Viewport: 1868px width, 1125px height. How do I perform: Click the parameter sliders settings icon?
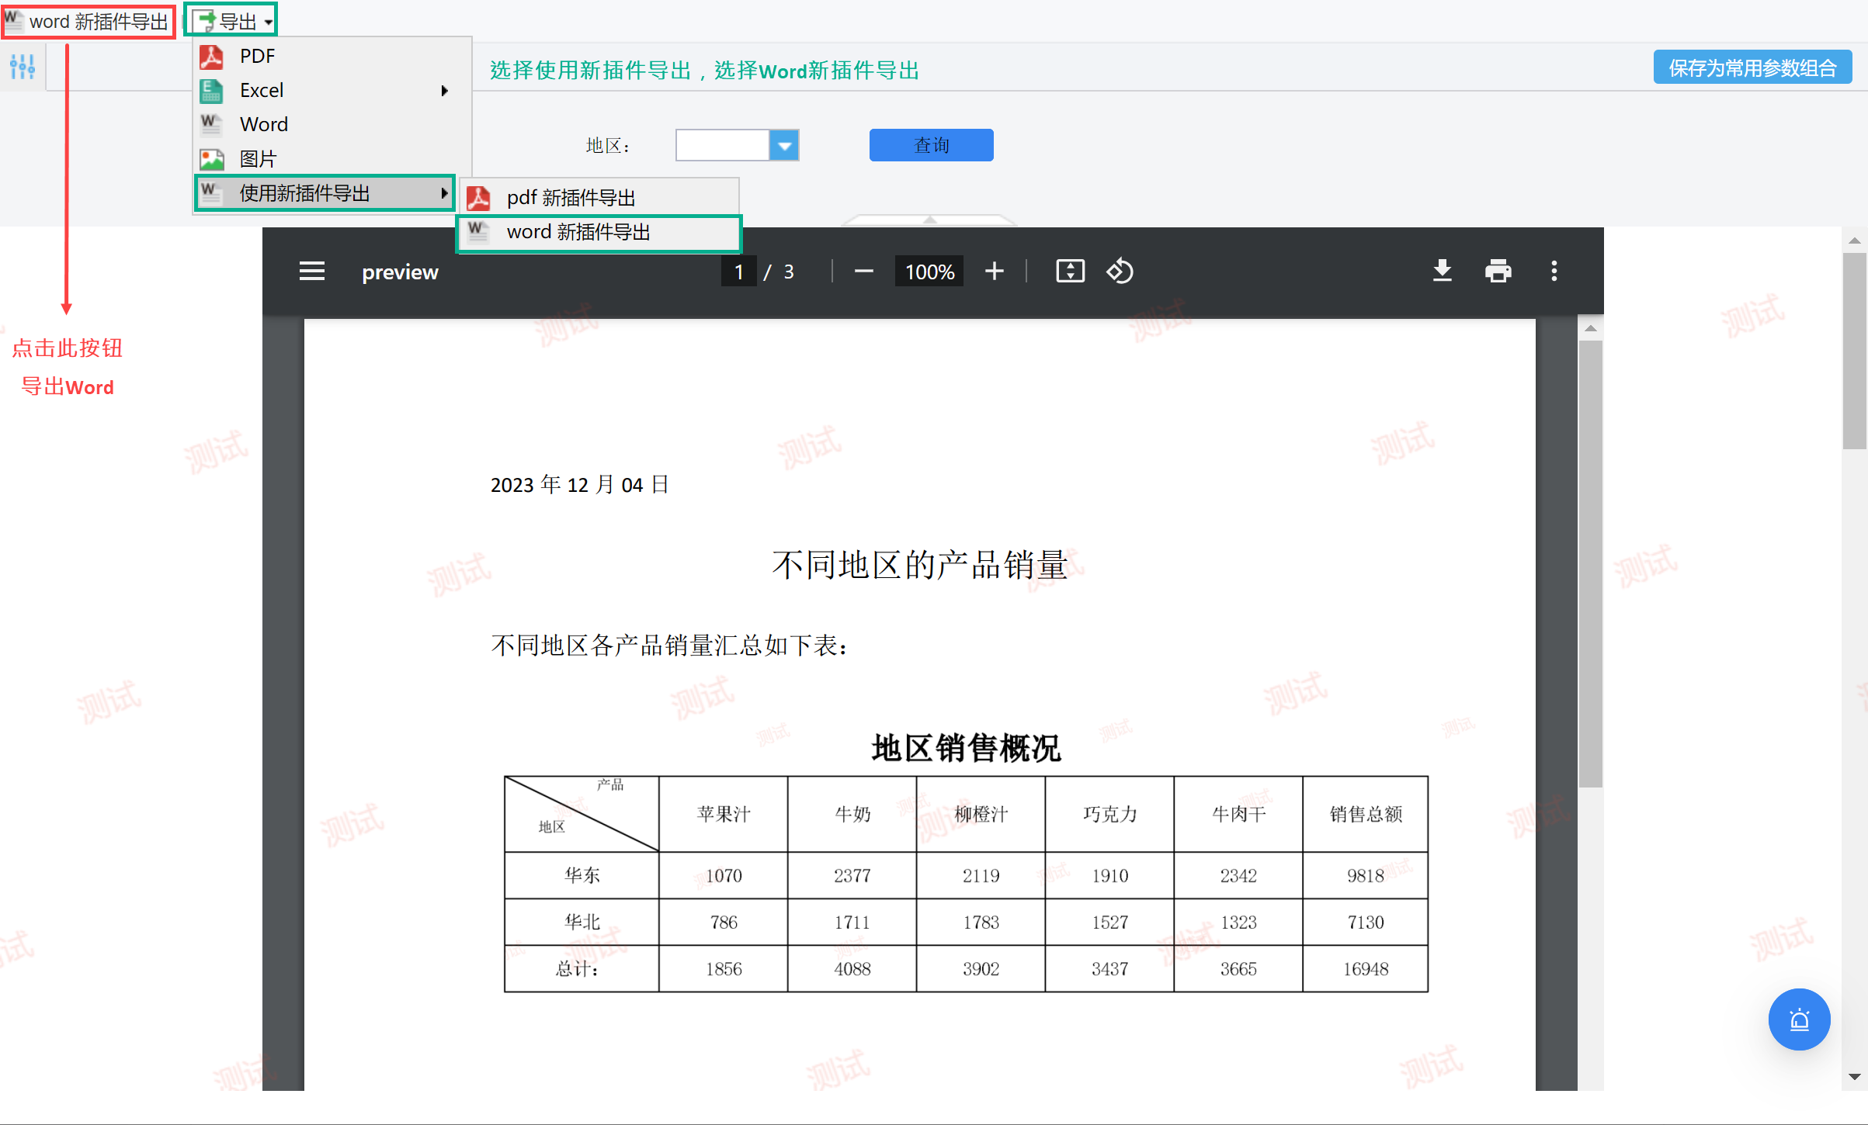23,67
